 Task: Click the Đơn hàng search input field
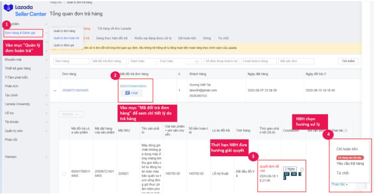pyautogui.click(x=70, y=61)
